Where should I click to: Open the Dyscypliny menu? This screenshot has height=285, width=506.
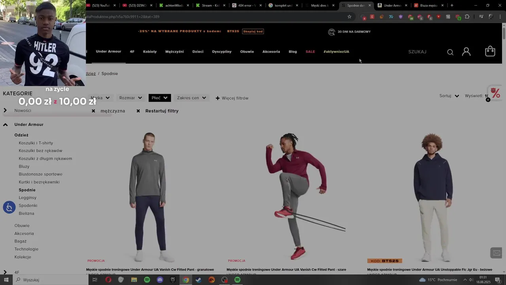[222, 51]
